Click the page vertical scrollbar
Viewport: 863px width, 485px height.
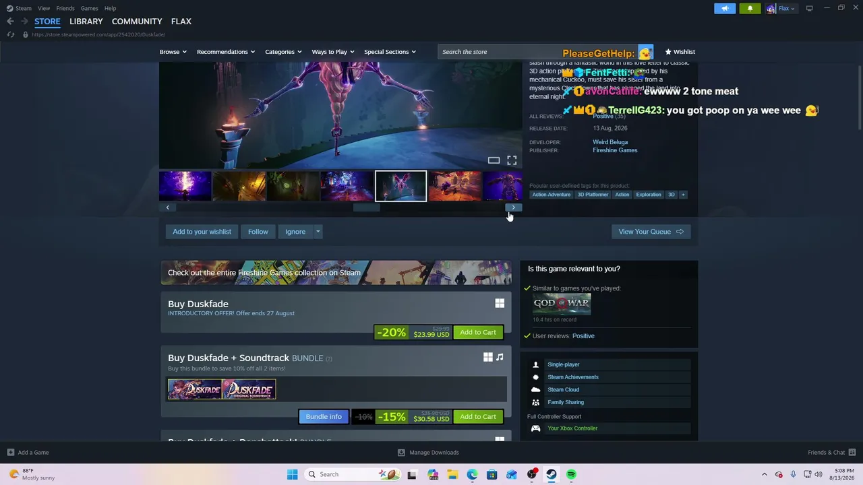pyautogui.click(x=859, y=98)
